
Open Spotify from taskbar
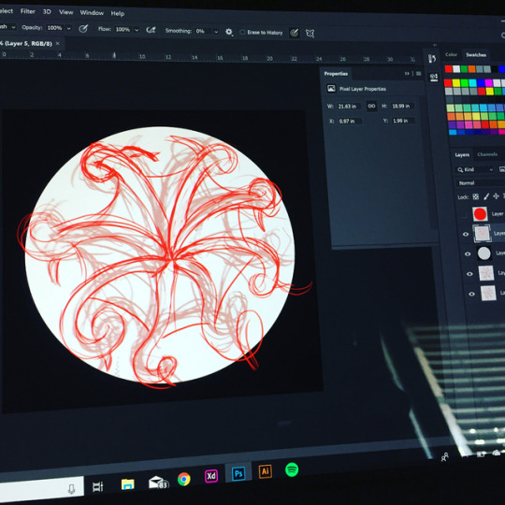coord(292,469)
